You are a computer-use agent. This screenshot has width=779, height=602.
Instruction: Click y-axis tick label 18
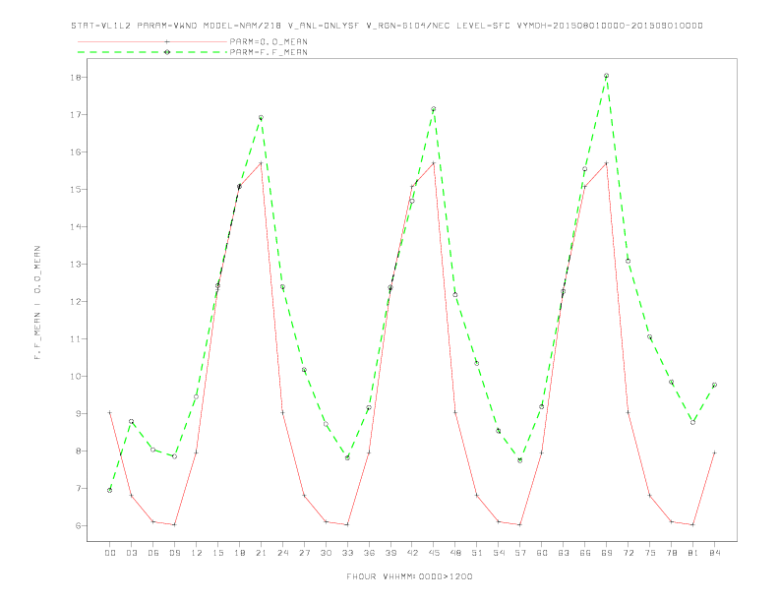point(76,78)
